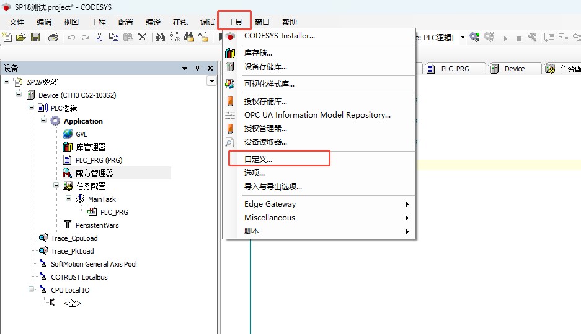Open the 工程 menu
The width and height of the screenshot is (581, 334).
(99, 22)
